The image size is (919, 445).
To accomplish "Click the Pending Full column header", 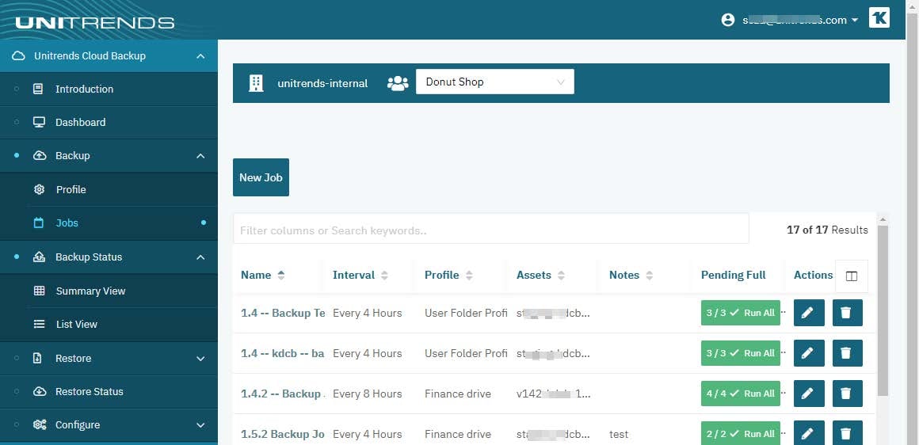I will [733, 276].
